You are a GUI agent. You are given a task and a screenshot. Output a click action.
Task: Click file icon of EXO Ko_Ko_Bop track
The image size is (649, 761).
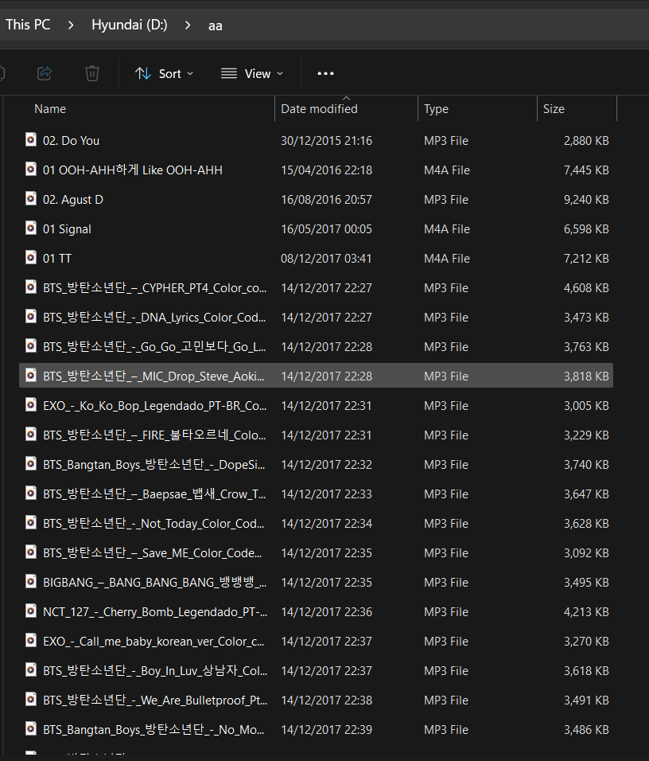coord(31,404)
